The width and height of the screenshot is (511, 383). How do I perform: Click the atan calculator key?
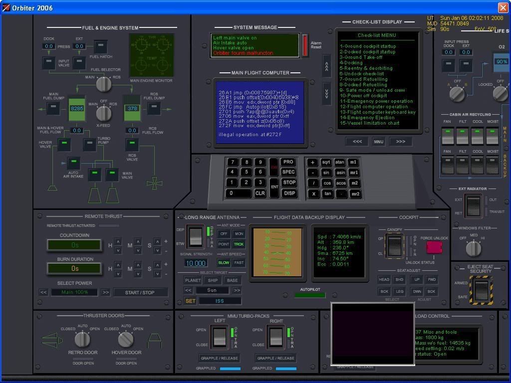[x=339, y=162]
